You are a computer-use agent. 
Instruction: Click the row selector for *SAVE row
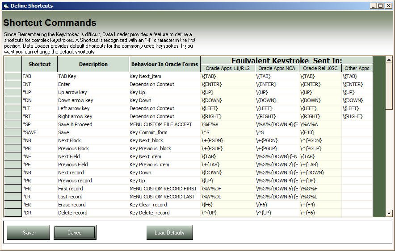(x=13, y=133)
